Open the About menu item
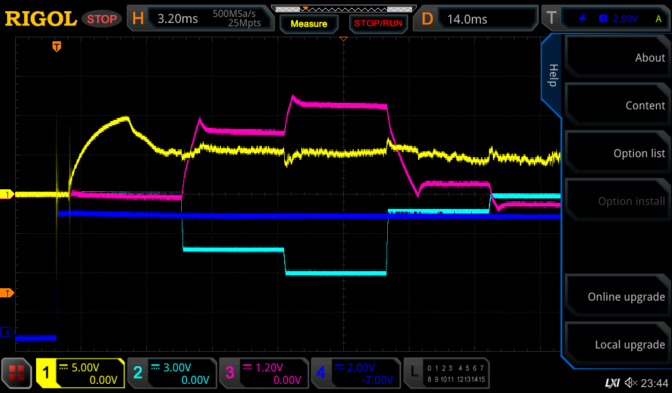 coord(617,58)
